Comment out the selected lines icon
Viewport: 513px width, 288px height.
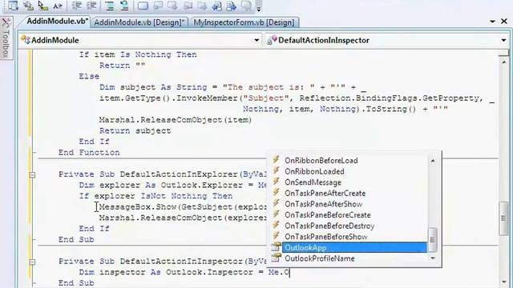click(110, 6)
